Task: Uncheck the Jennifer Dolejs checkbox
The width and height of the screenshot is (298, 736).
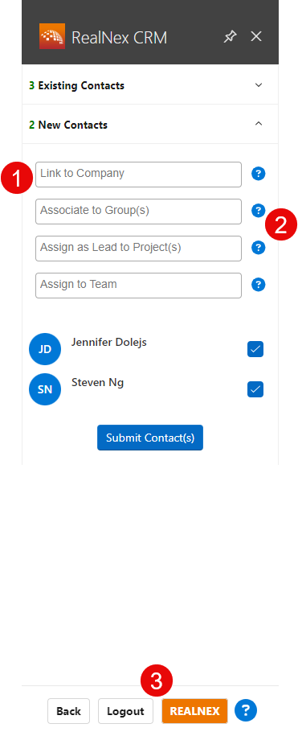Action: (x=255, y=349)
